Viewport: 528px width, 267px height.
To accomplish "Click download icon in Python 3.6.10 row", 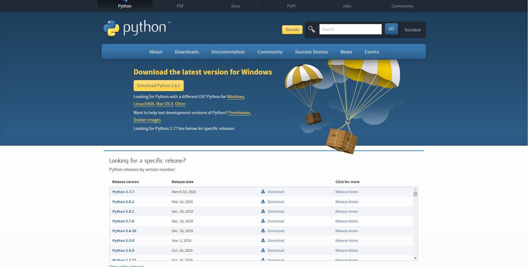I will pos(263,231).
